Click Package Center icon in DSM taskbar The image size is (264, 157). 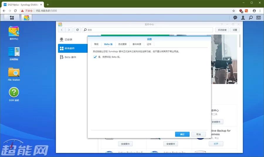[x=27, y=18]
